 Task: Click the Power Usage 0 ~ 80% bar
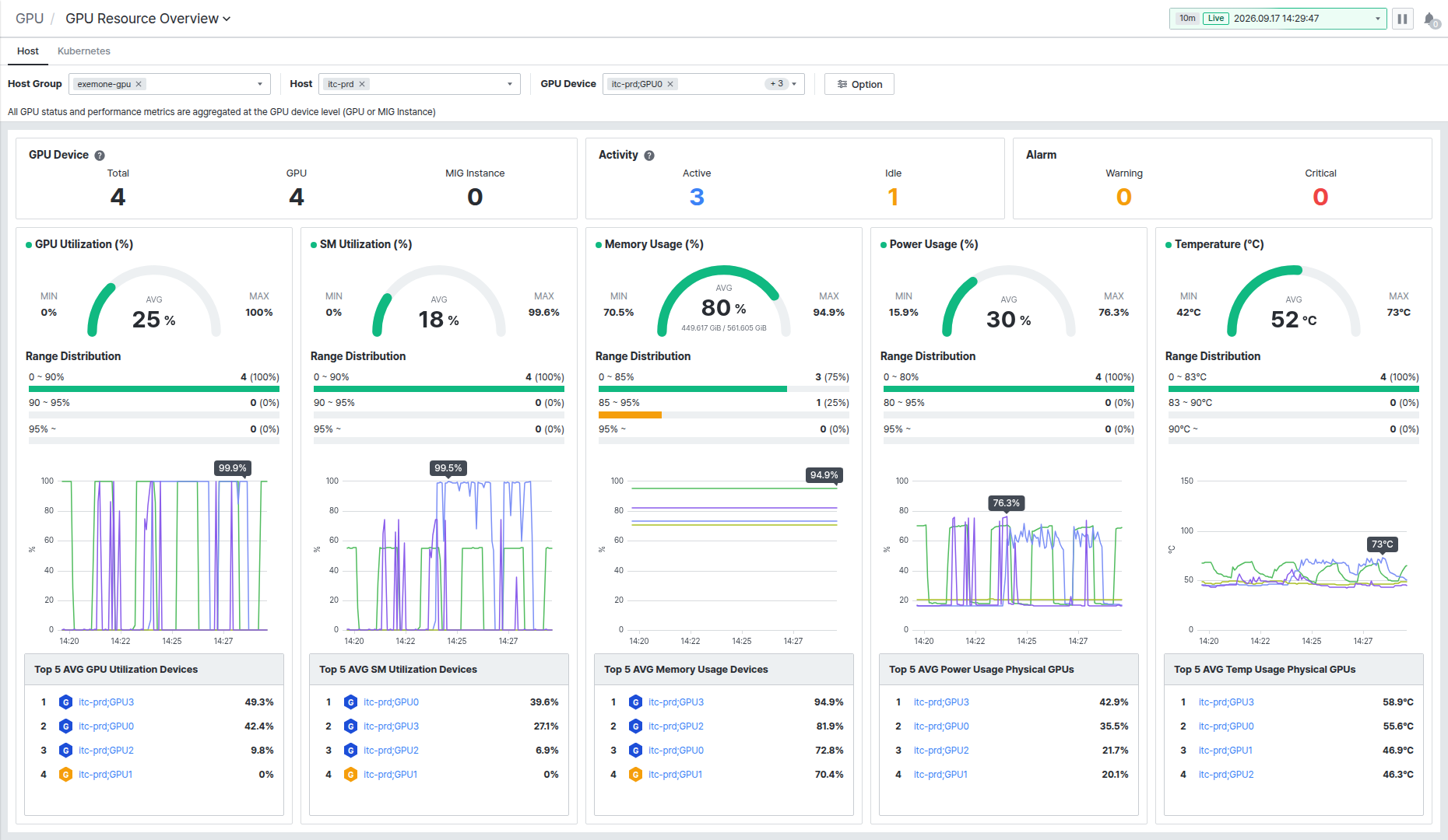pos(1009,389)
